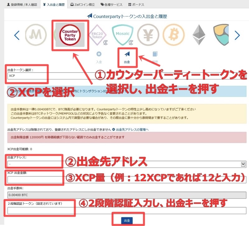
Task: Select the ERC20 Token icon
Action: coord(97,35)
